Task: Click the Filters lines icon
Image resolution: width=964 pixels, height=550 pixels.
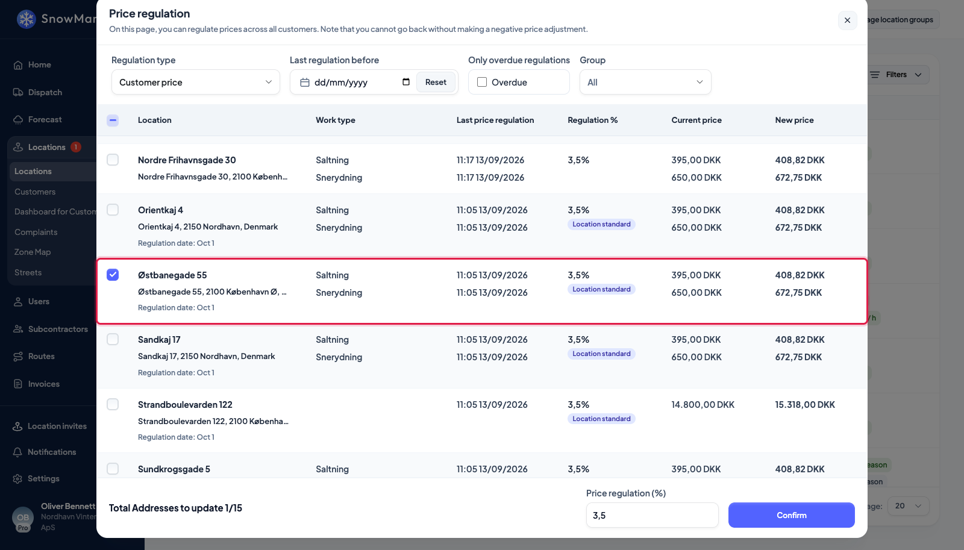Action: [x=875, y=75]
